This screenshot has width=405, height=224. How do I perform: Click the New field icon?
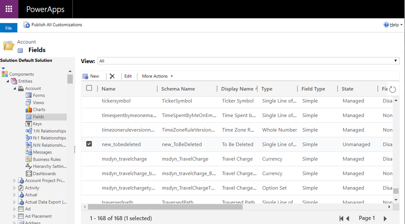point(85,76)
